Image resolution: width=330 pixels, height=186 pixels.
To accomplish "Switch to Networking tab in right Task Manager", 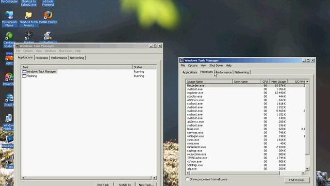I will 241,72.
